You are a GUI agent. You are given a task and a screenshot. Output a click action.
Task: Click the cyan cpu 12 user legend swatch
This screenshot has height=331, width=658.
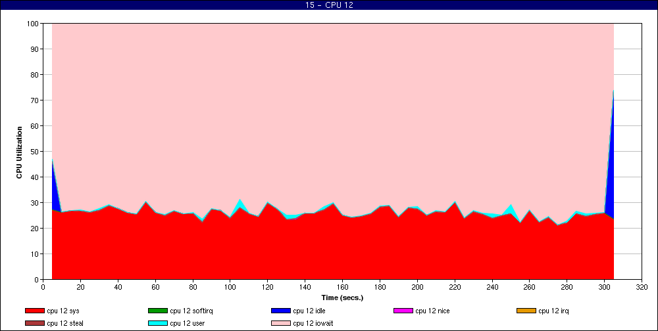point(158,324)
